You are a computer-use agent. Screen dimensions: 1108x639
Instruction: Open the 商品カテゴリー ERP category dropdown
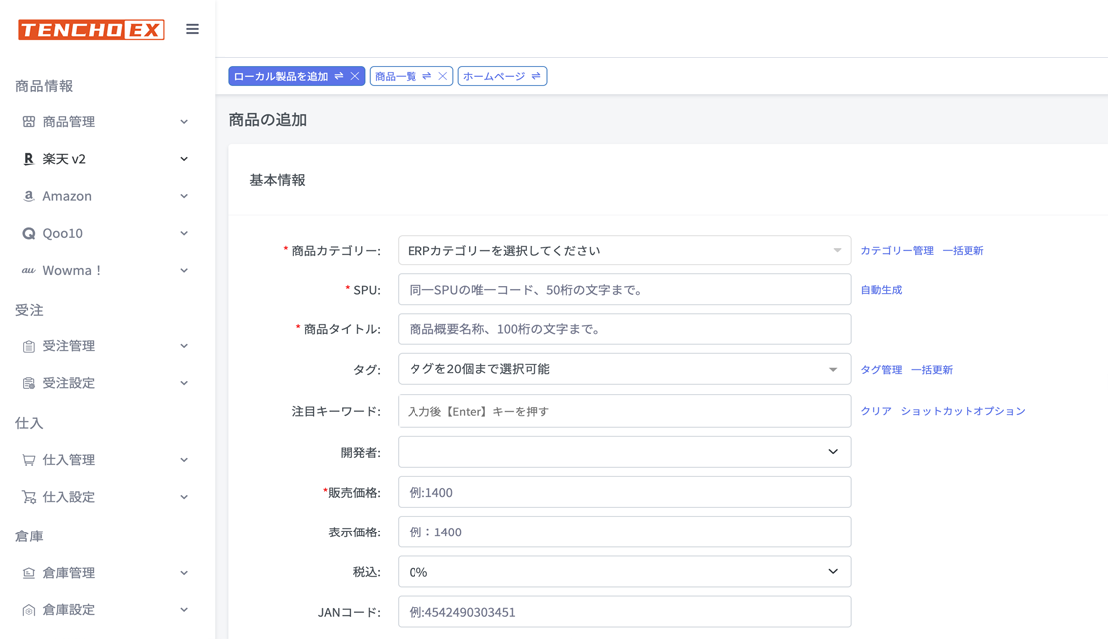[624, 250]
